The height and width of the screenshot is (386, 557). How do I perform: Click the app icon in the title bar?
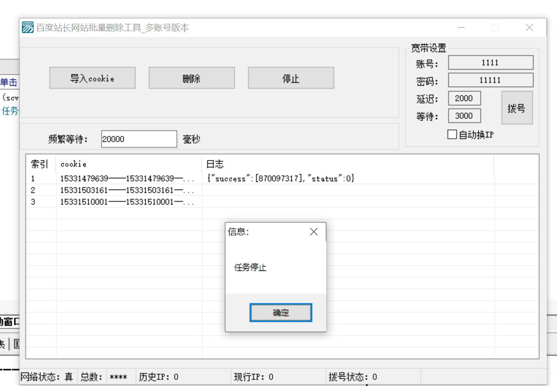pyautogui.click(x=28, y=27)
